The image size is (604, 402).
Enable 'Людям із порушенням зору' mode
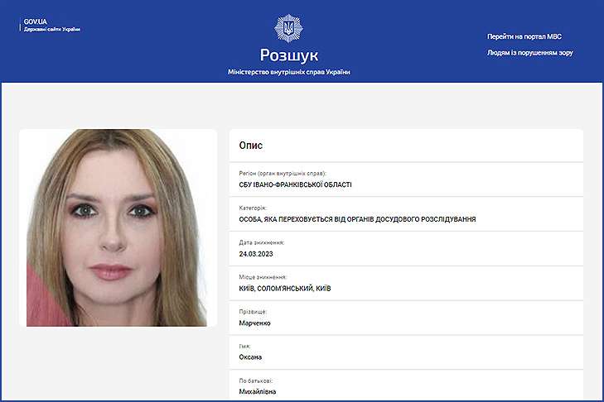529,53
